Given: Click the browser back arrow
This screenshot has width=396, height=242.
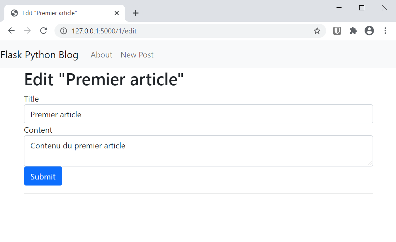Looking at the screenshot, I should [x=11, y=31].
